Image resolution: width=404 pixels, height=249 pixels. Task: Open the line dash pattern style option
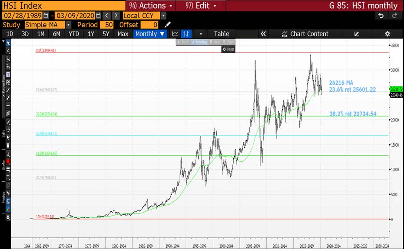point(8,177)
